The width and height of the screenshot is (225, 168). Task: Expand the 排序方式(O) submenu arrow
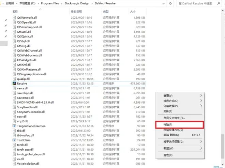tap(201, 101)
